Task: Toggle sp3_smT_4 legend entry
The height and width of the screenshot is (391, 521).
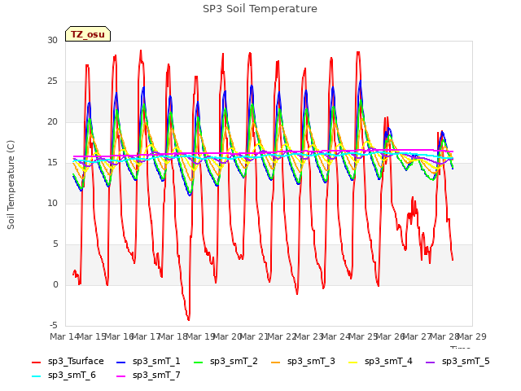Action: 380,362
